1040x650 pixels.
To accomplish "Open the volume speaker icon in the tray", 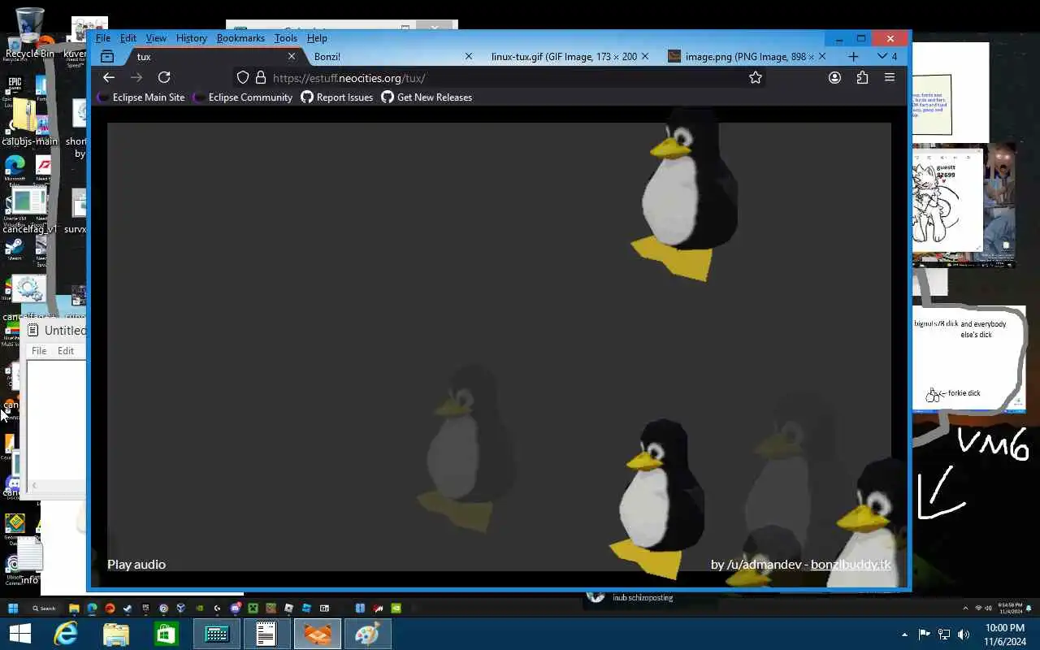I will pos(964,635).
